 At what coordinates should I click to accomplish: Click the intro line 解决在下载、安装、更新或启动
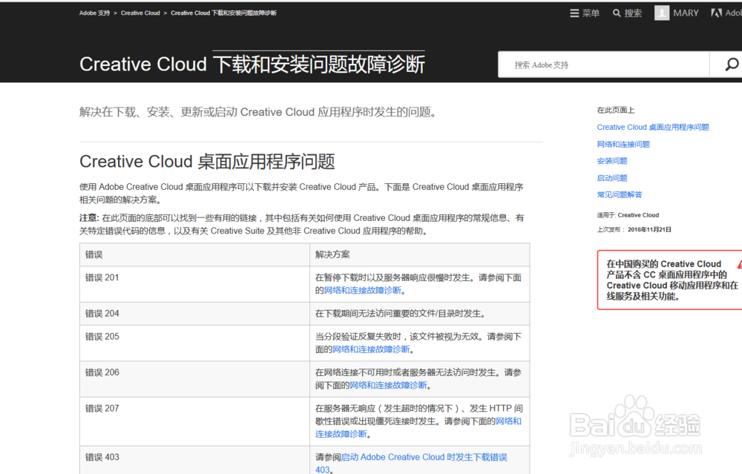(258, 112)
